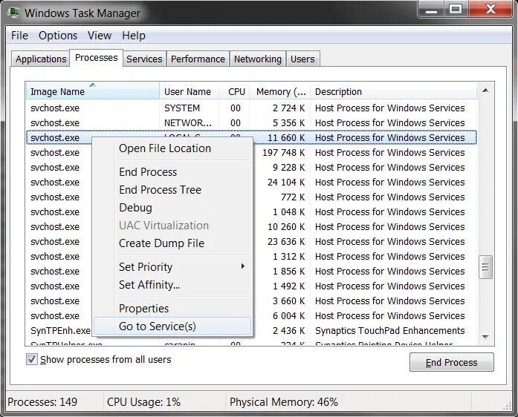
Task: Sort by CPU column header
Action: [235, 91]
